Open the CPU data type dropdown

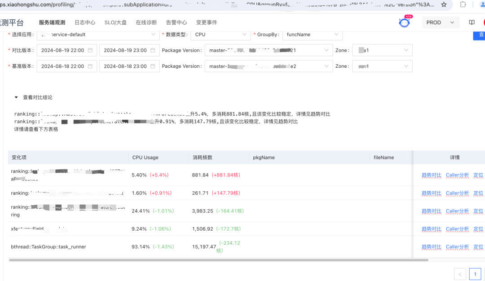[220, 35]
